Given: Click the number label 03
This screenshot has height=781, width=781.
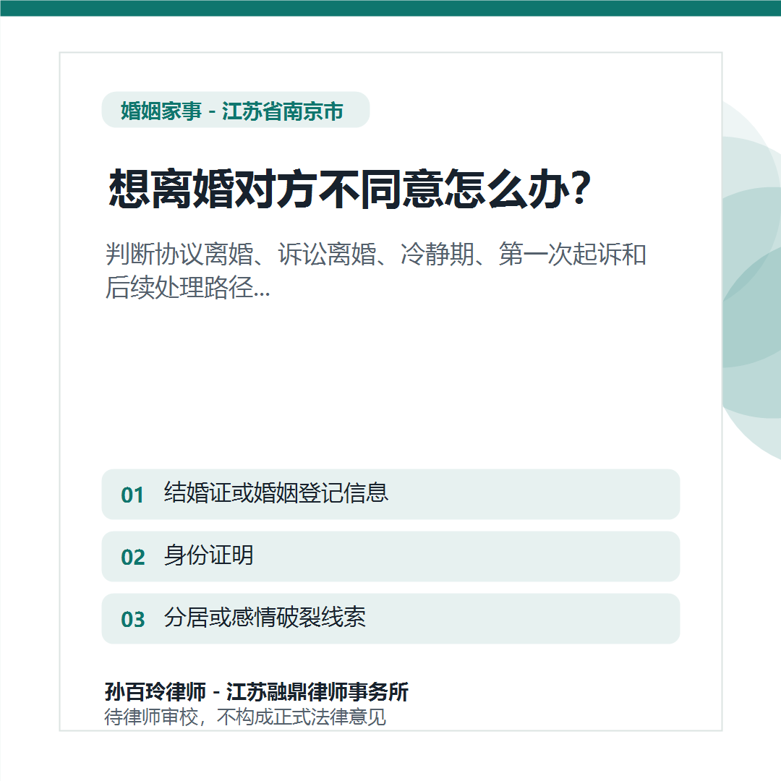Looking at the screenshot, I should pos(133,620).
